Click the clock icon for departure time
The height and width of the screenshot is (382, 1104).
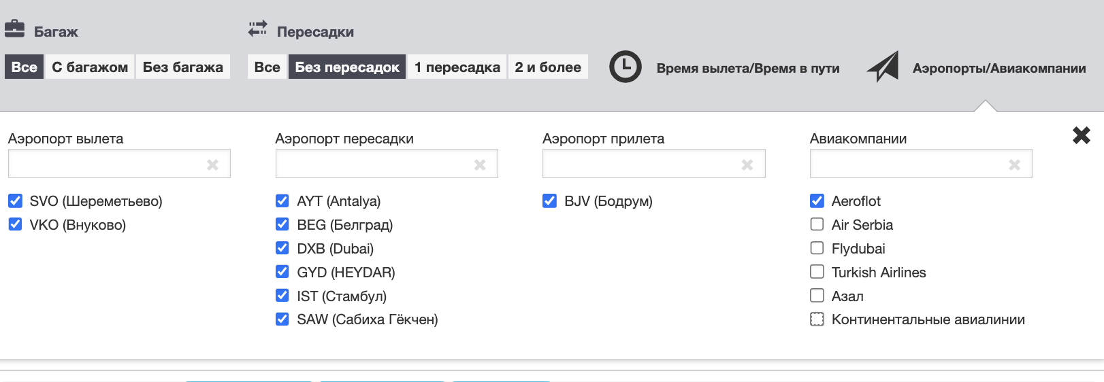pyautogui.click(x=625, y=67)
